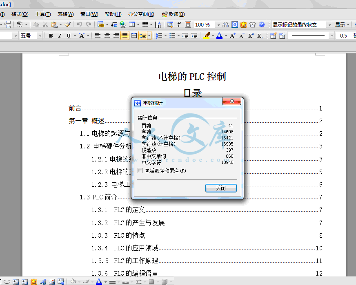Viewport: 356px width, 285px height.
Task: Expand the 繁 conversion dropdown arrow
Action: click(26, 24)
